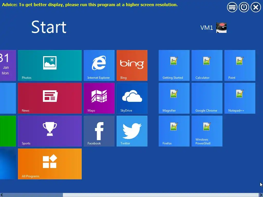Viewport: 263px width, 197px height.
Task: Click the VM1 user name
Action: click(207, 28)
